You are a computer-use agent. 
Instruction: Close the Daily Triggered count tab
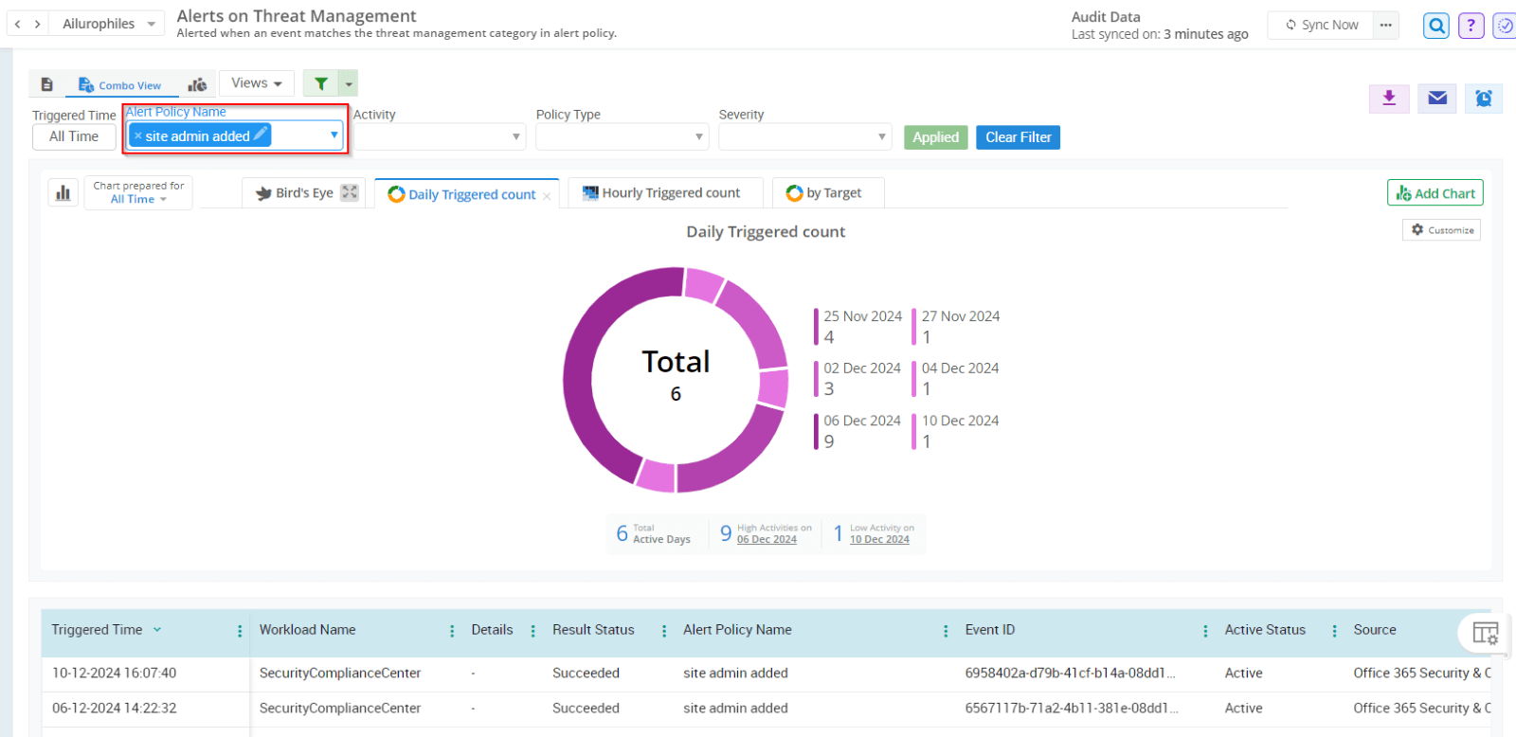point(547,196)
